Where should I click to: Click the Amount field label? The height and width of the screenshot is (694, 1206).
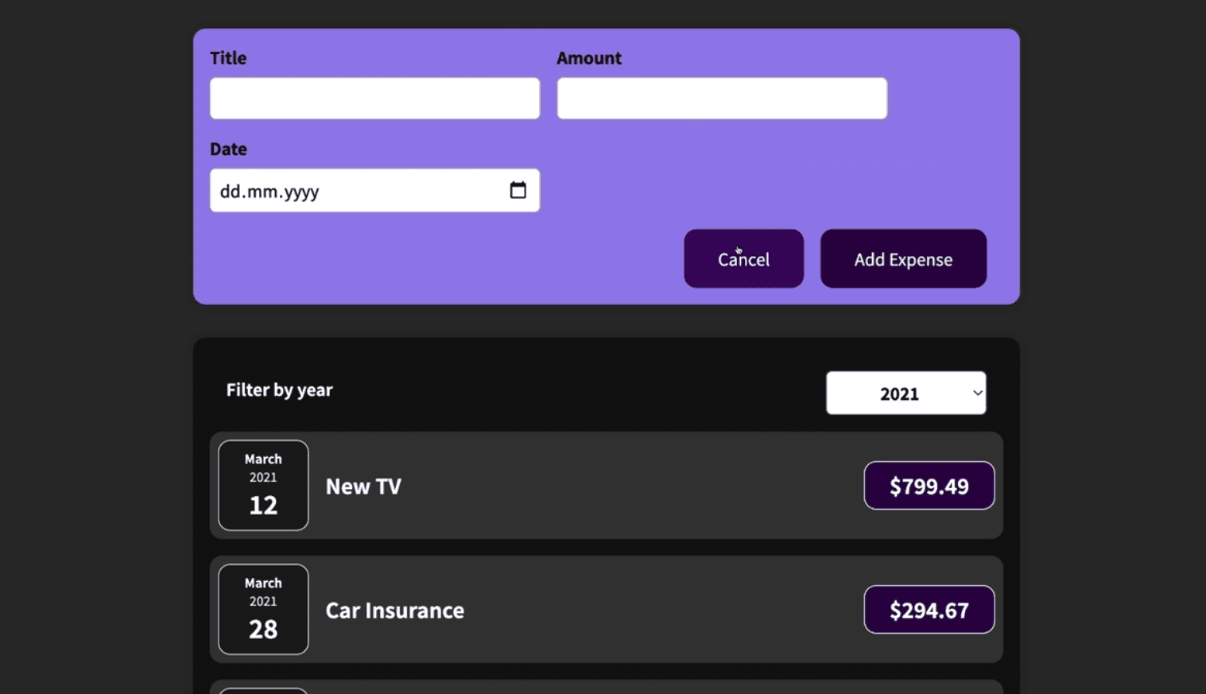[589, 57]
